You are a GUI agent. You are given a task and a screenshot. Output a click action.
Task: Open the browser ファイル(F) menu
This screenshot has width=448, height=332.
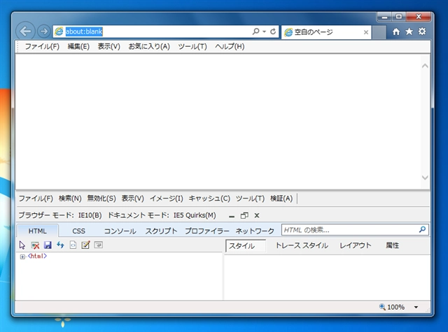(42, 47)
